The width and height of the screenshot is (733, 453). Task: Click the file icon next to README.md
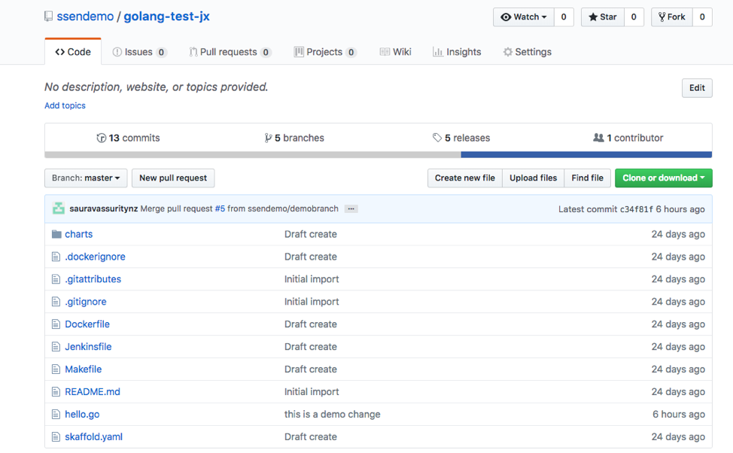coord(56,392)
